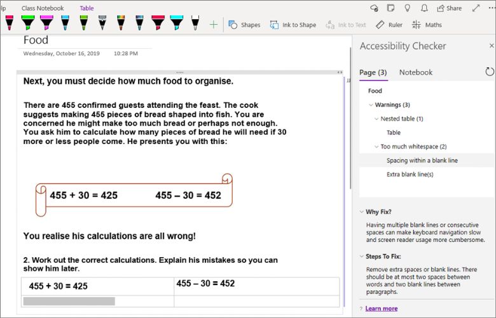Open the Learn more link
Viewport: 496px width, 318px height.
[381, 308]
